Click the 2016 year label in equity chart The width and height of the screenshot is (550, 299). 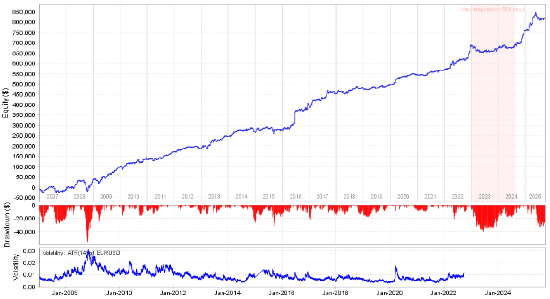coord(296,197)
